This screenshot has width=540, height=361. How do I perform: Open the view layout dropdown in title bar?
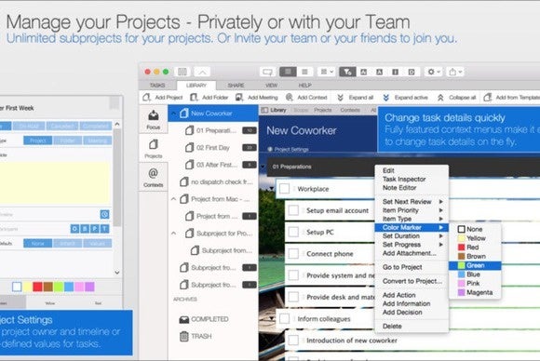[327, 72]
